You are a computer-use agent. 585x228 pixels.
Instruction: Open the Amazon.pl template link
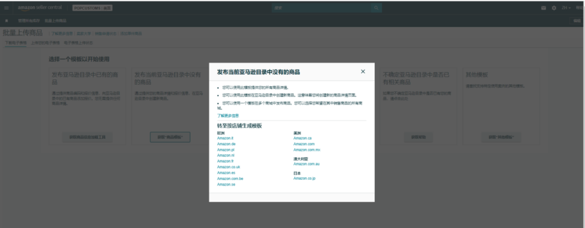click(x=226, y=150)
